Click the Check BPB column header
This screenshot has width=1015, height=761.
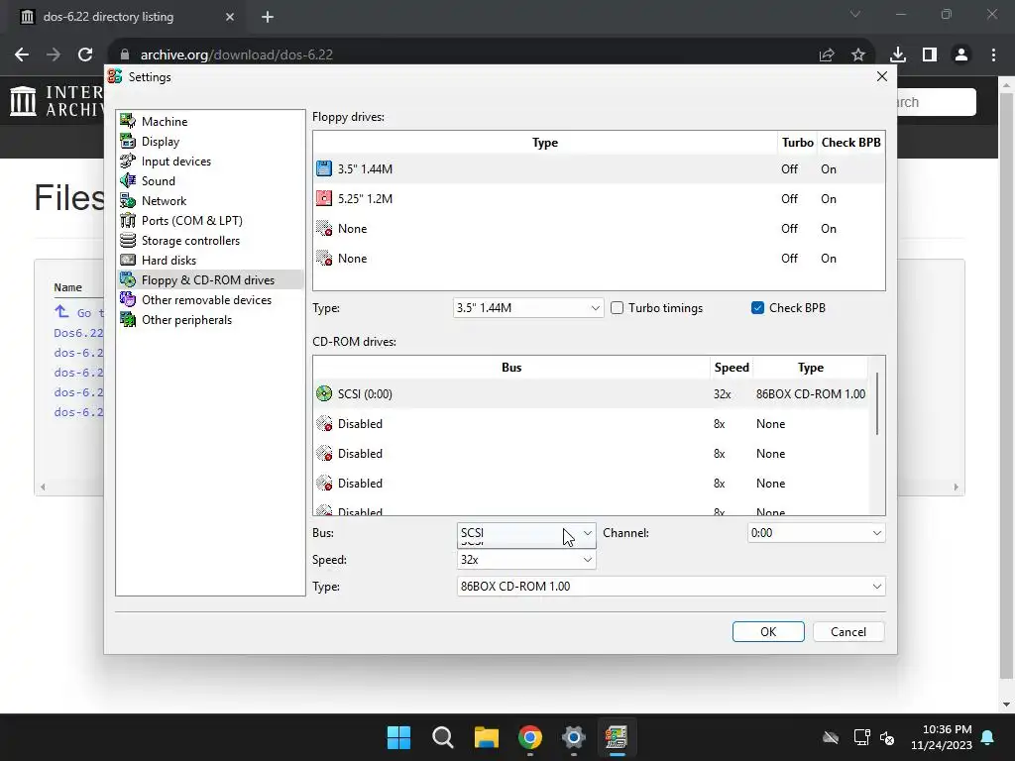click(850, 143)
